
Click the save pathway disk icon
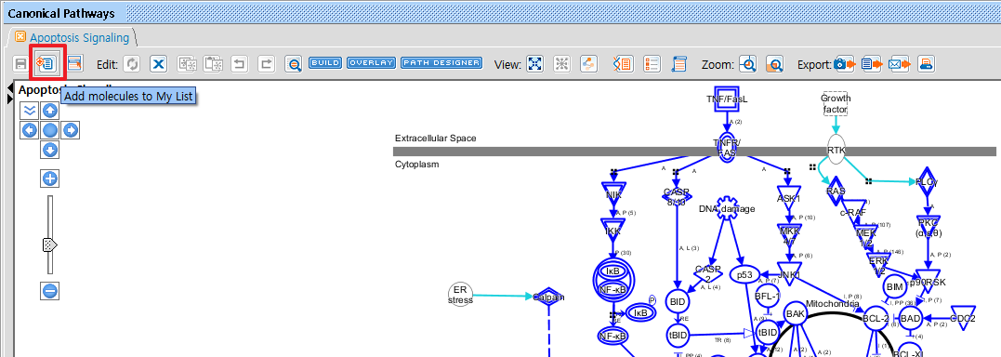(20, 64)
